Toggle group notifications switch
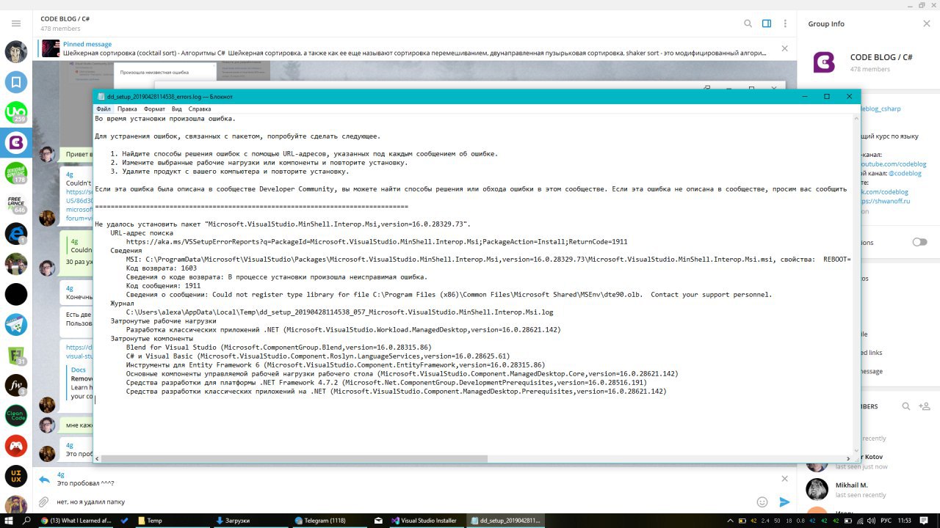940x528 pixels. click(919, 242)
